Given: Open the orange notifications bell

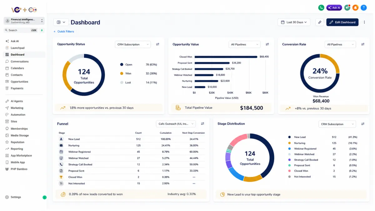Looking at the screenshot, I should click(355, 8).
